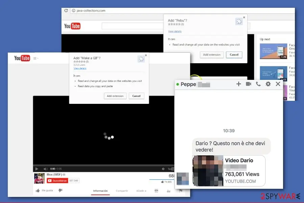Click Add extension in the Pebu dialog
304x203 pixels.
(x=212, y=55)
